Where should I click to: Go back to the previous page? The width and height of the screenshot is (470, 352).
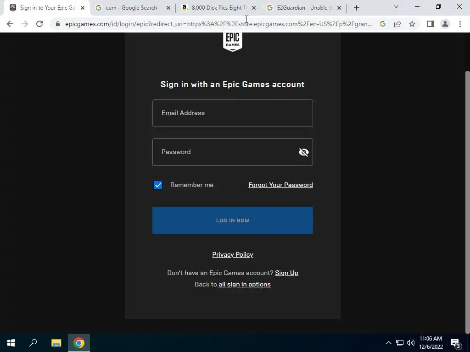click(10, 24)
